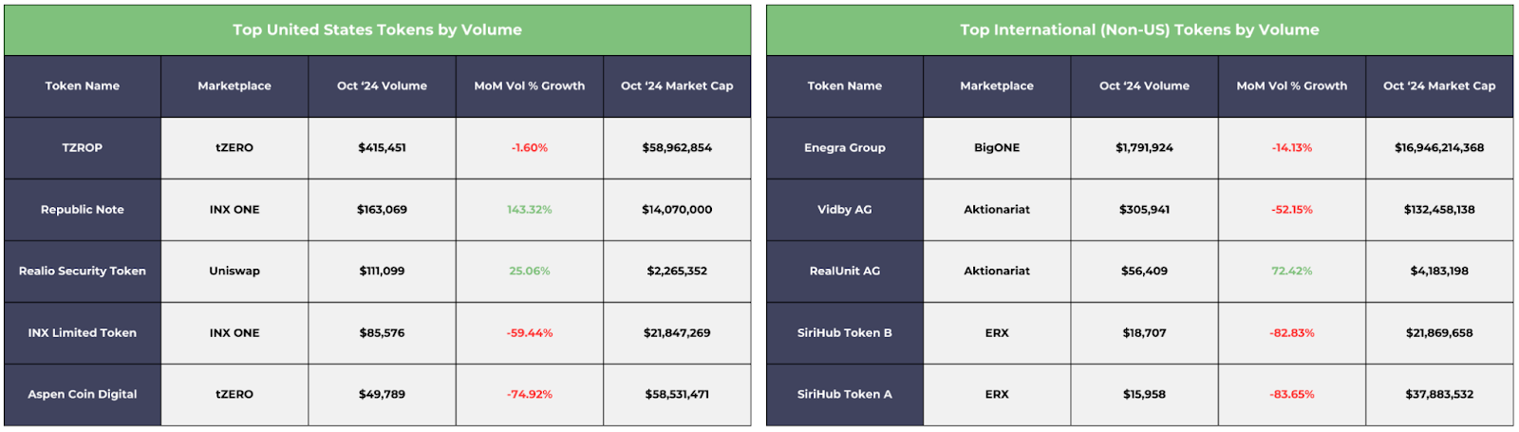
Task: Select the Uniswap marketplace cell
Action: (234, 272)
